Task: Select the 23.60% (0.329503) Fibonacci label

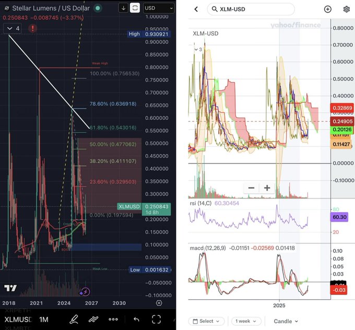Action: (113, 182)
